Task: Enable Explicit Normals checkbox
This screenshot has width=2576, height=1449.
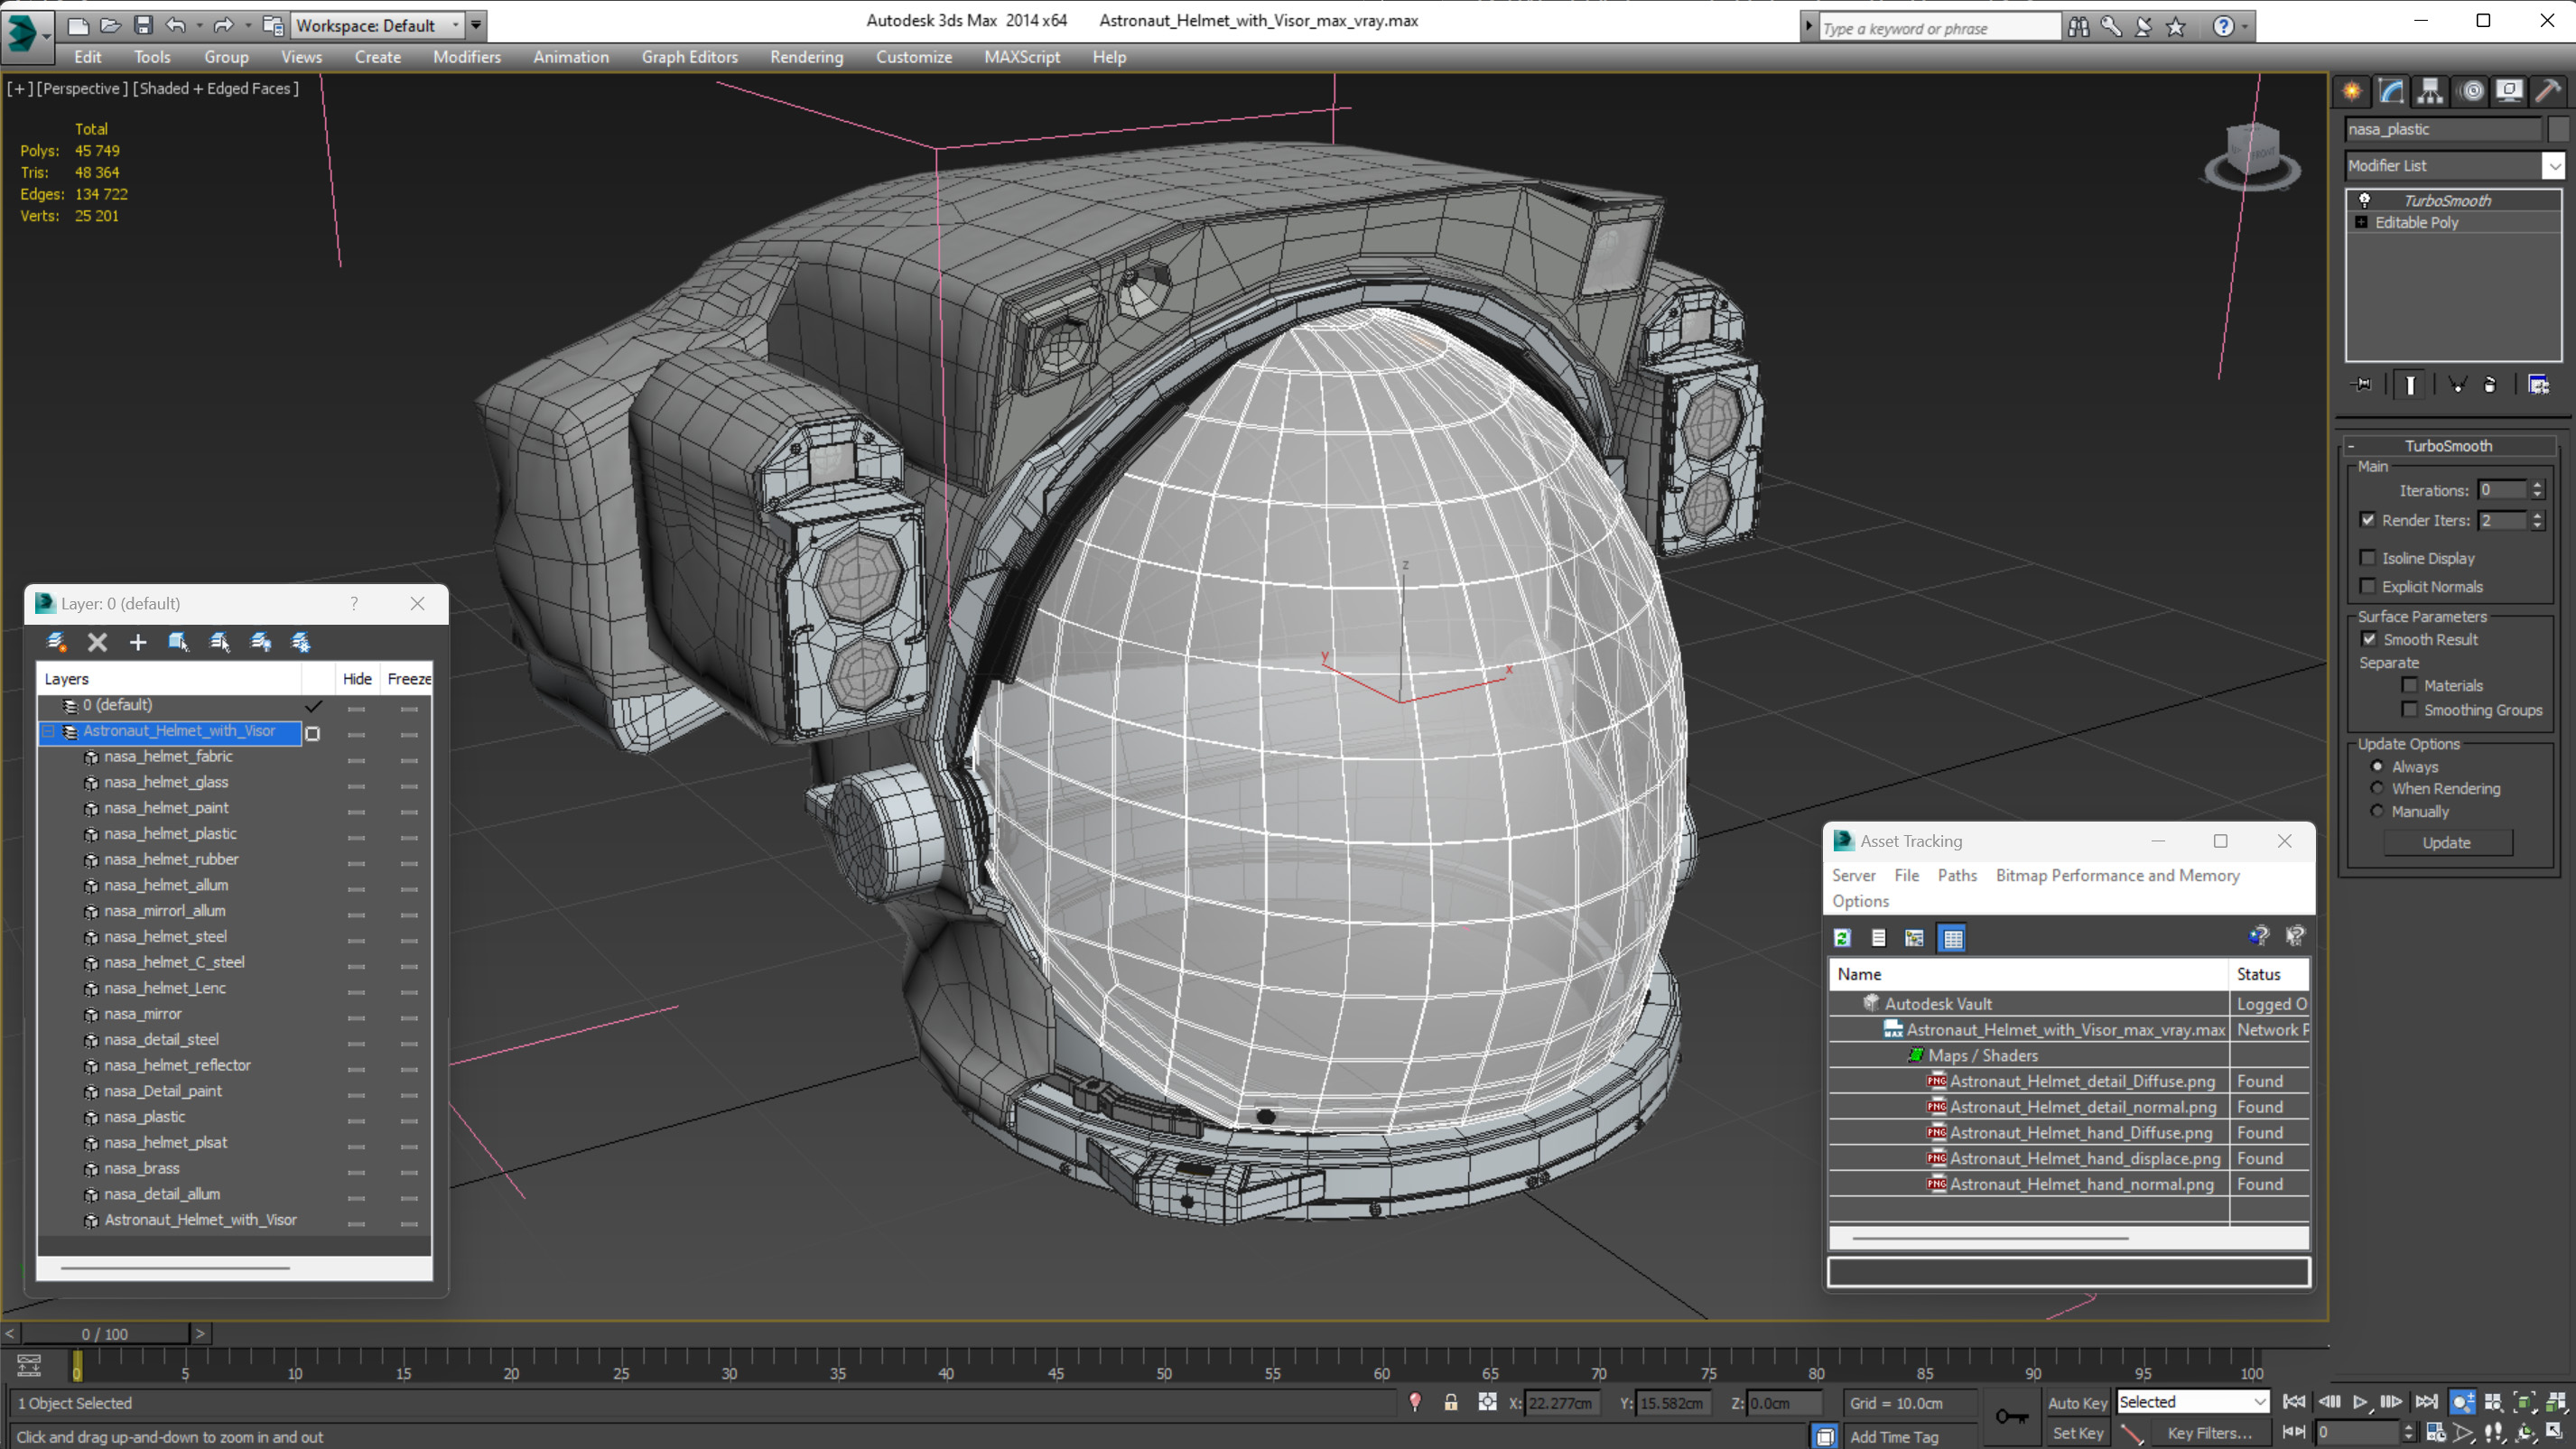Action: pos(2367,586)
